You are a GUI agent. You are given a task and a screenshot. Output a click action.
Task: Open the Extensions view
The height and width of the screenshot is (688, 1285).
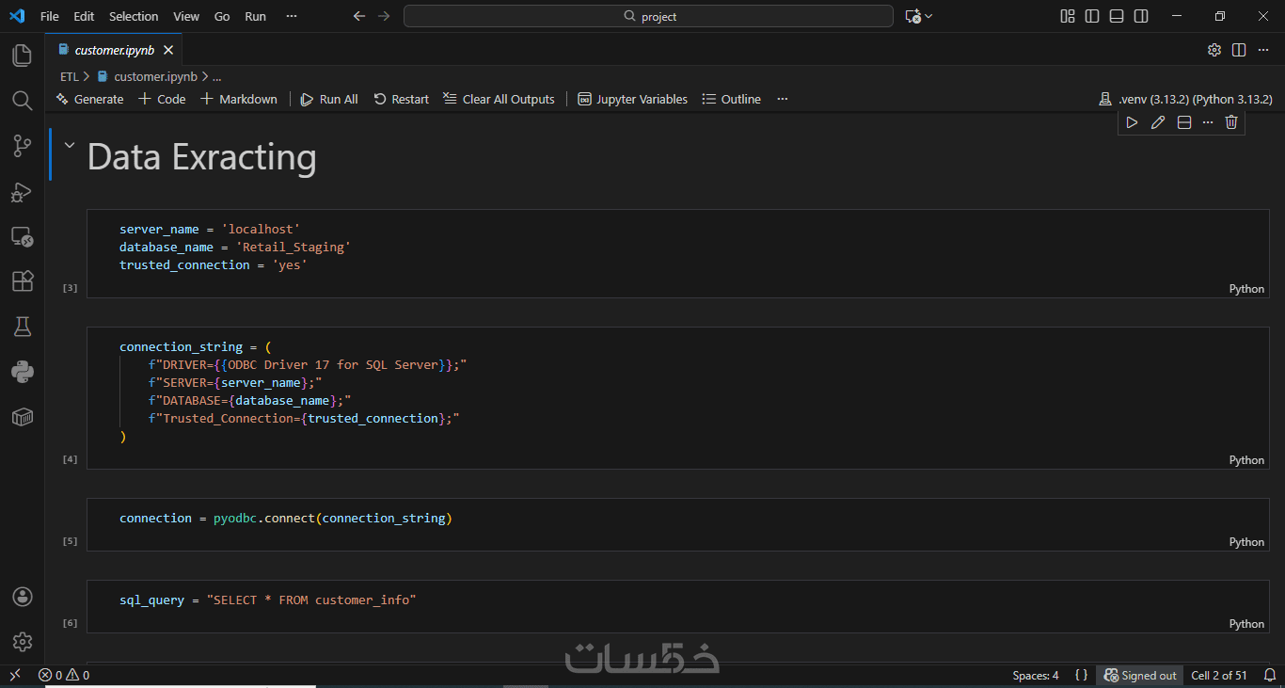tap(22, 281)
